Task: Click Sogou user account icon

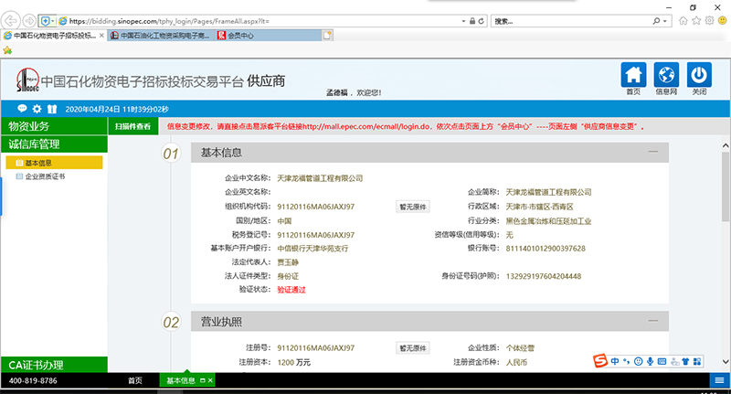Action: coord(674,361)
